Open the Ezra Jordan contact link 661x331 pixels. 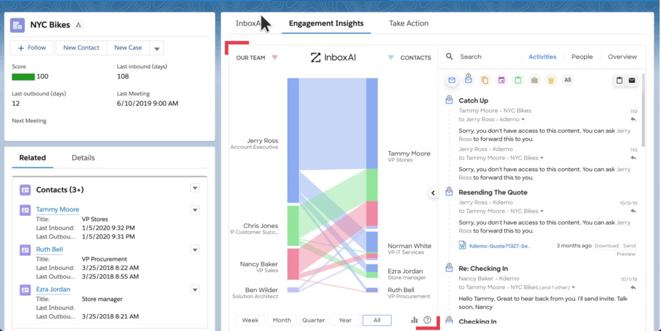click(x=53, y=289)
